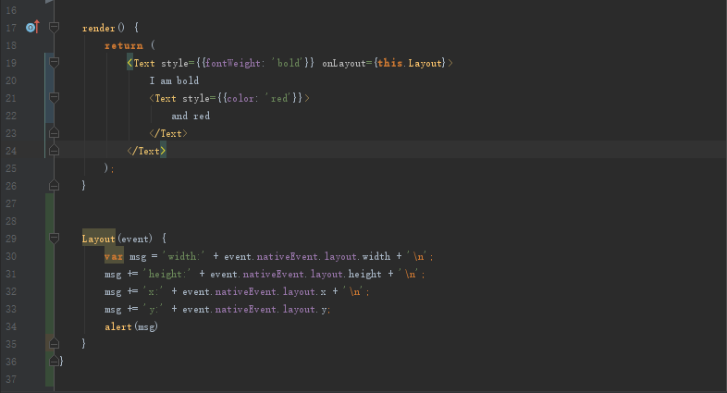Screen dimensions: 727x393
Task: Click this.Layout in the onLayout handler
Action: 410,63
